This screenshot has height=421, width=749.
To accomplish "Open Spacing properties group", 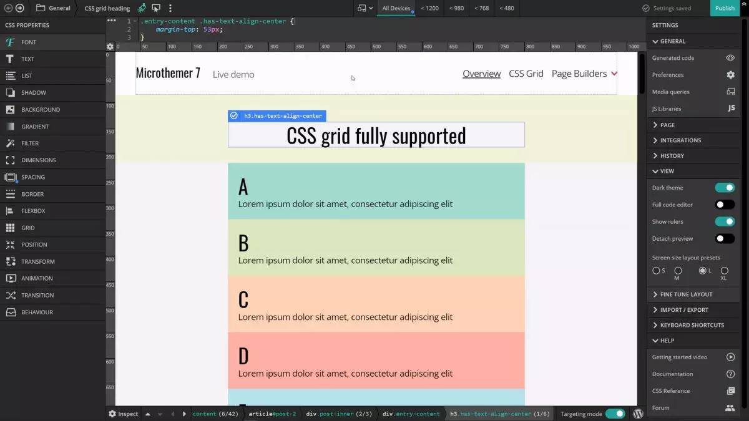I will [52, 177].
